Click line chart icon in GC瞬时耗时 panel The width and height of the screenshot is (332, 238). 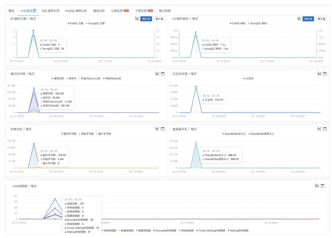[x=299, y=18]
